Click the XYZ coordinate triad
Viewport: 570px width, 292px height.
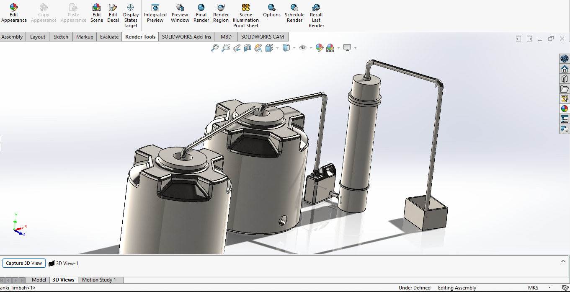pos(19,225)
